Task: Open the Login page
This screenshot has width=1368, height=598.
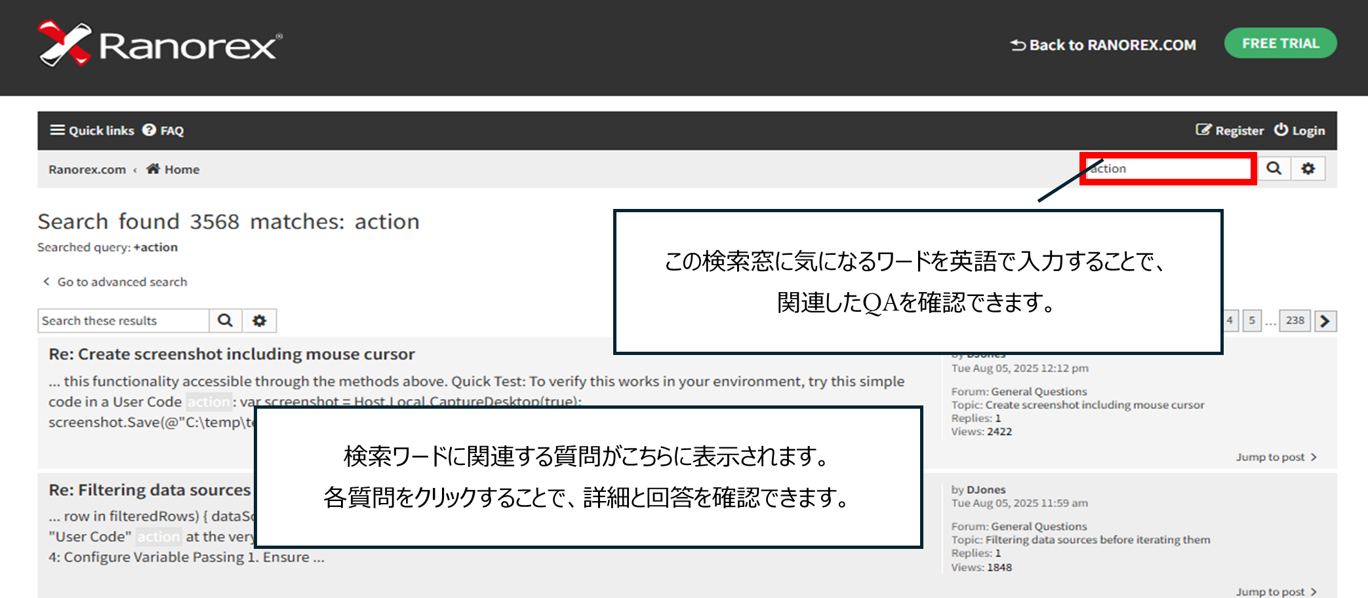Action: point(1299,130)
